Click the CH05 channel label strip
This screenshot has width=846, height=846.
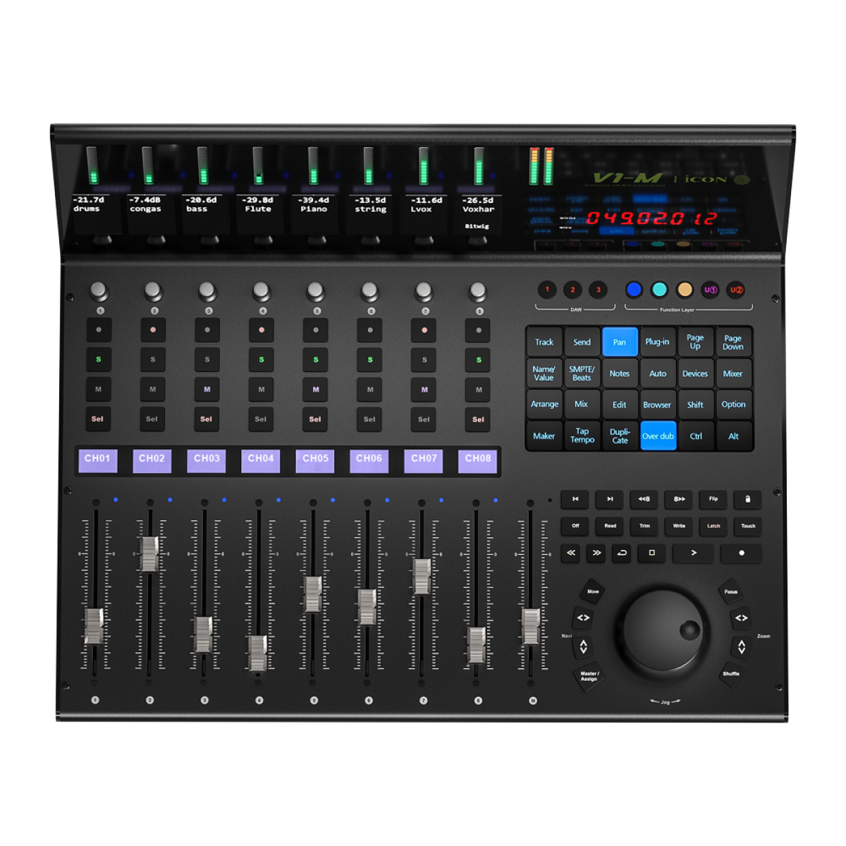[315, 460]
